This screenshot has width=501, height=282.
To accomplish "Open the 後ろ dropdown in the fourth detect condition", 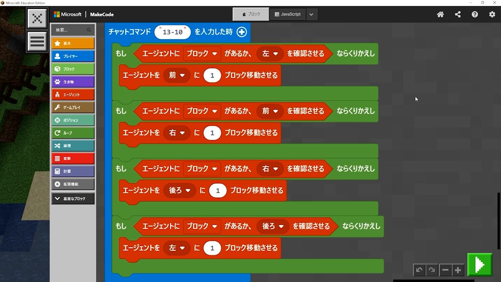I will tap(273, 226).
